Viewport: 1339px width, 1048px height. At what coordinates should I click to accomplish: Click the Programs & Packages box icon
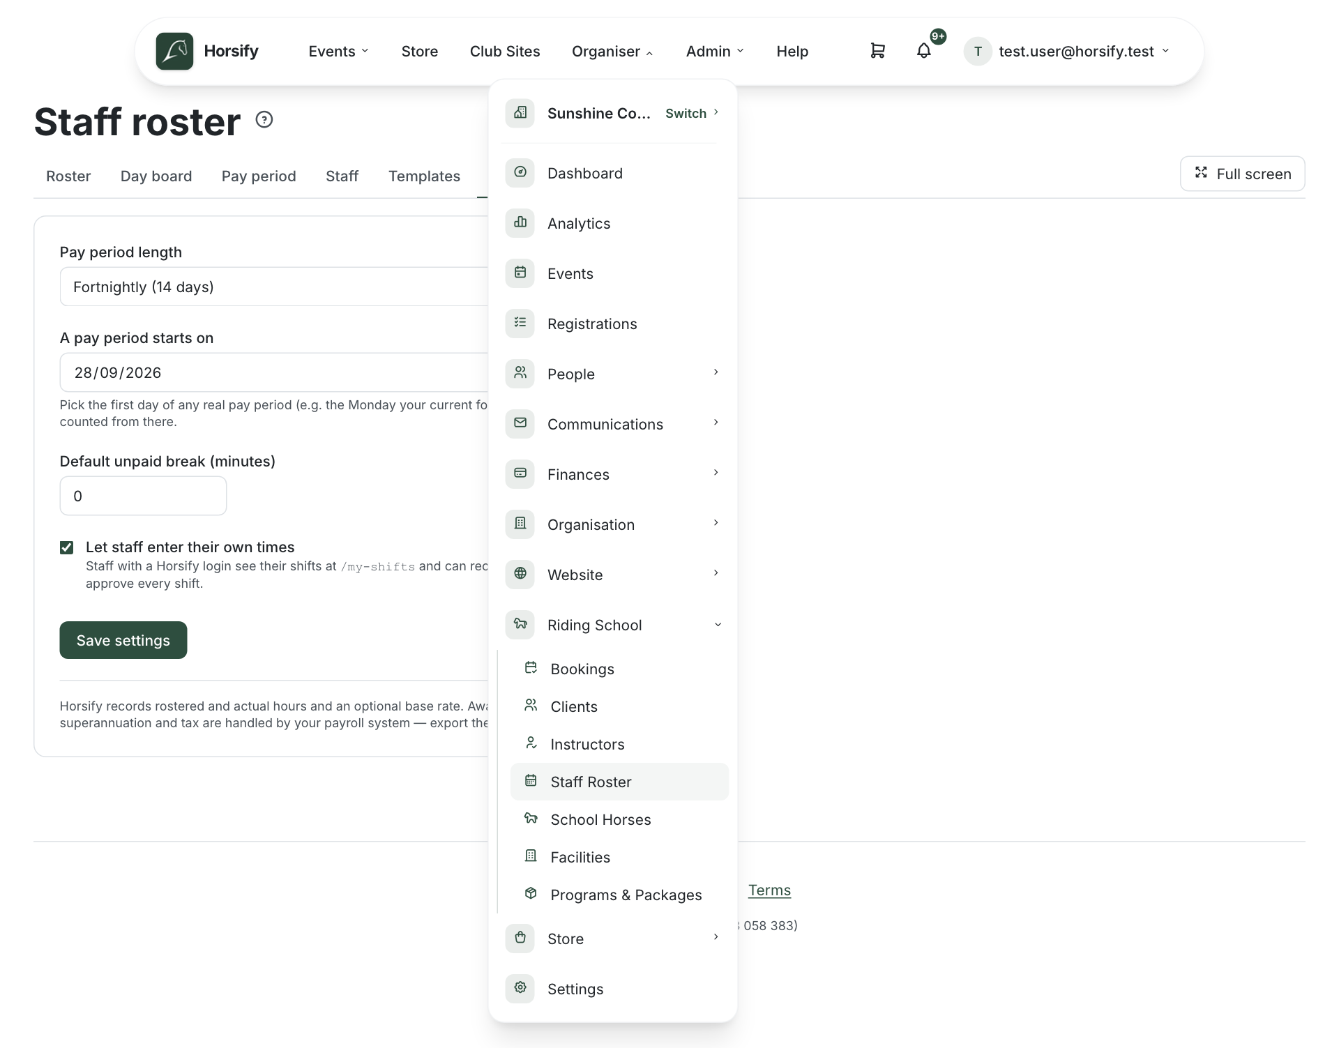pos(531,894)
